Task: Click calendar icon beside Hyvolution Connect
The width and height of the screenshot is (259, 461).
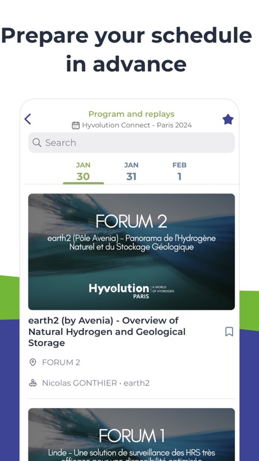Action: coord(75,125)
